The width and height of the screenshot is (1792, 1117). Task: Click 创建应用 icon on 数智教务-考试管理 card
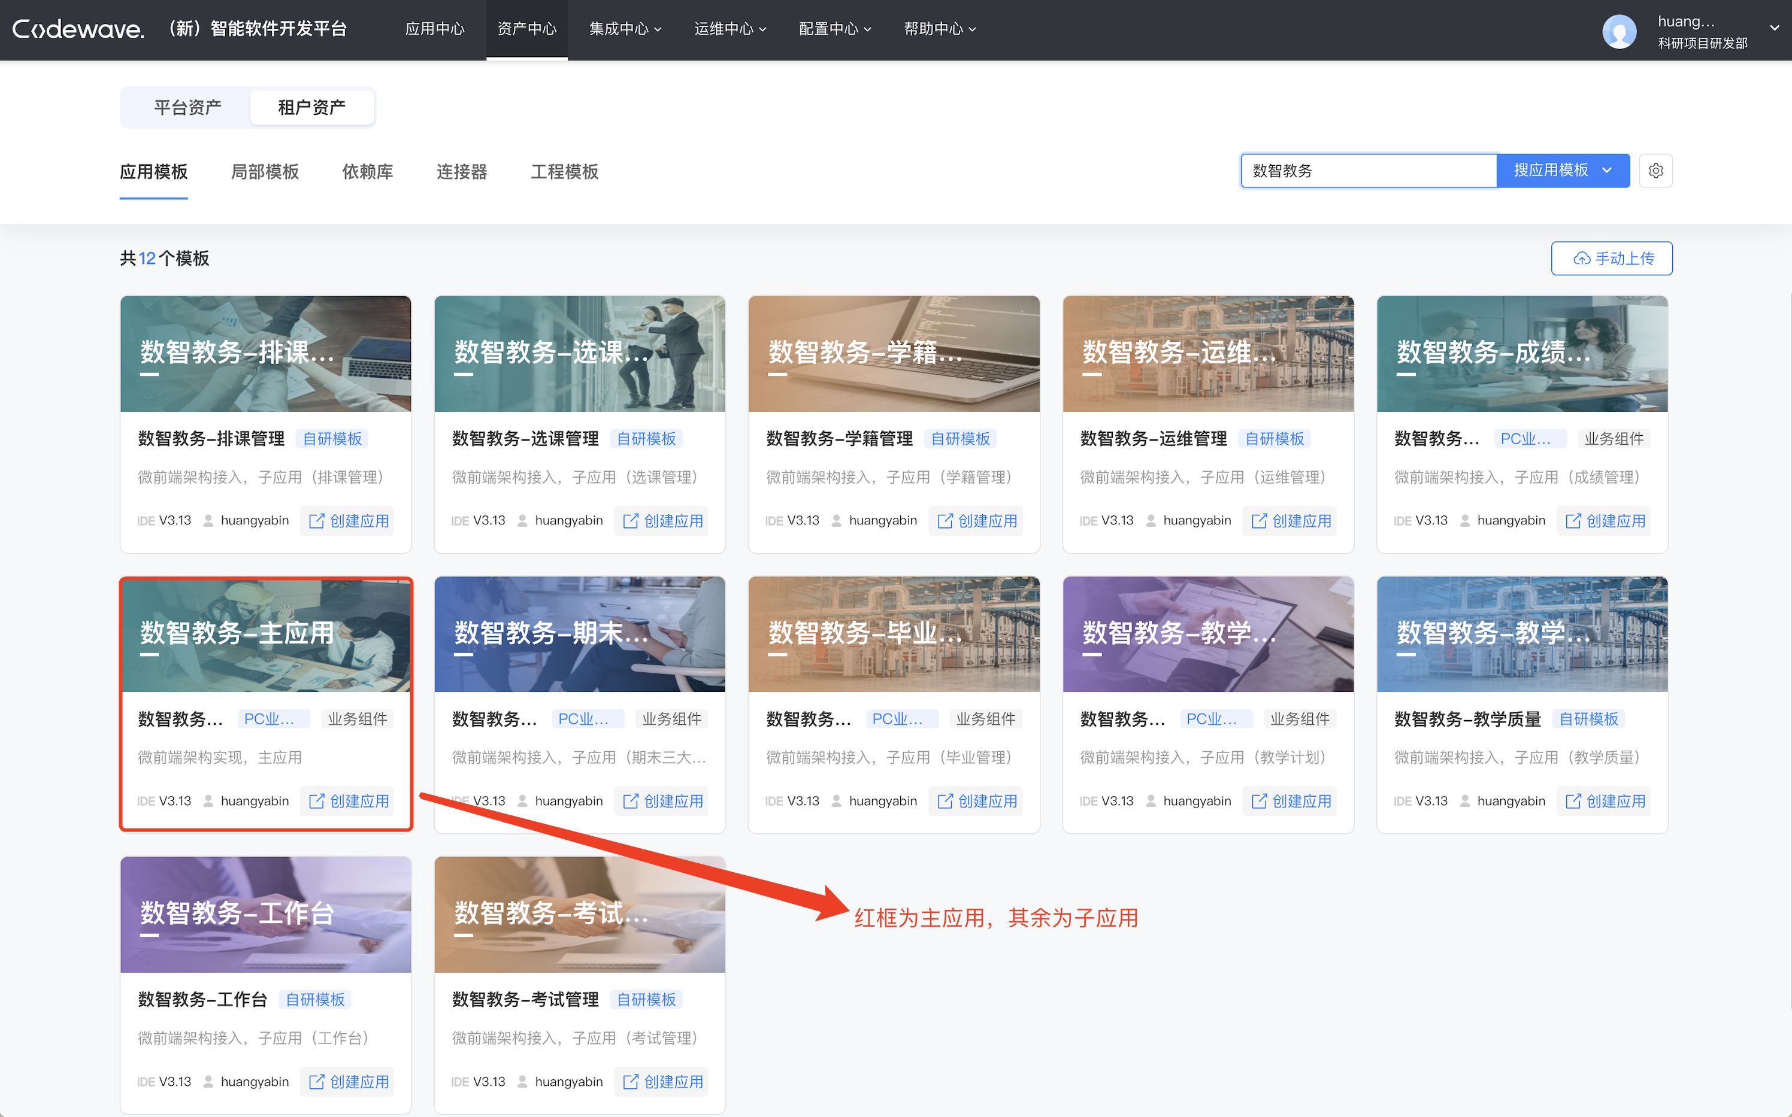630,1082
